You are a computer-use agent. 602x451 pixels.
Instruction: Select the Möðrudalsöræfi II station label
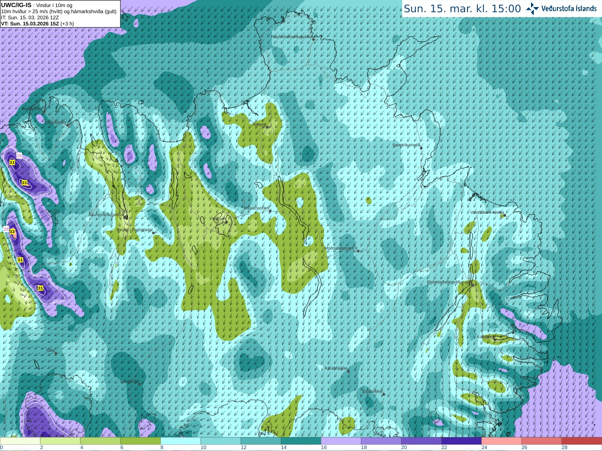click(x=341, y=248)
